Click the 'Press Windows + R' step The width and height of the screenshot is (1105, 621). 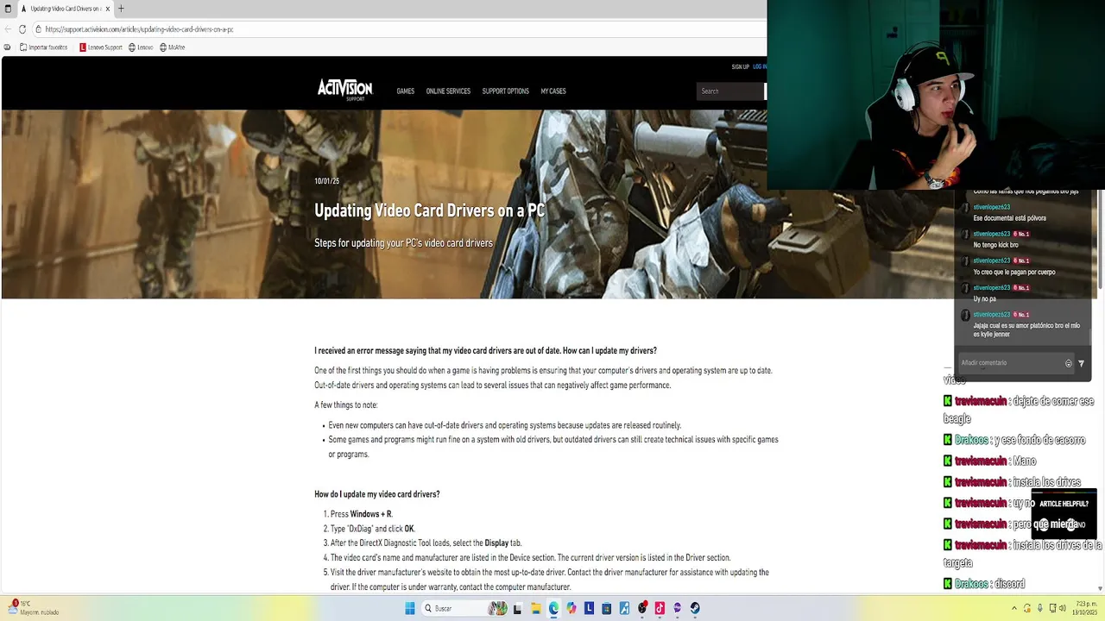(362, 514)
